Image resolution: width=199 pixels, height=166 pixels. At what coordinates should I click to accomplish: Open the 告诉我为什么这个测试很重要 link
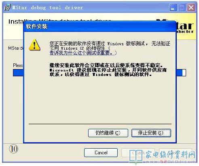coord(83,53)
